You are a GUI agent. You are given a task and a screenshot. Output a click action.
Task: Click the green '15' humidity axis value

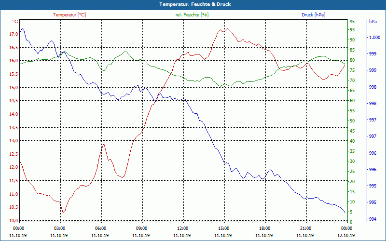tap(352, 192)
